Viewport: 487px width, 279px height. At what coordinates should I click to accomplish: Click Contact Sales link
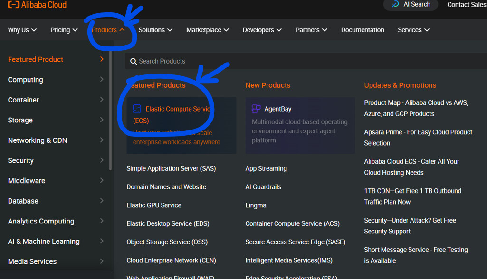coord(466,5)
